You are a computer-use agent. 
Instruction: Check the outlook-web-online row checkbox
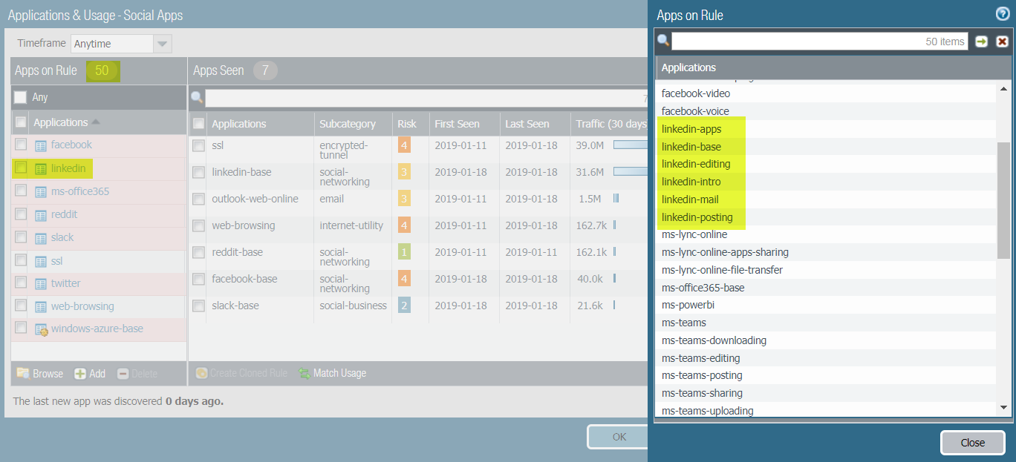tap(198, 199)
